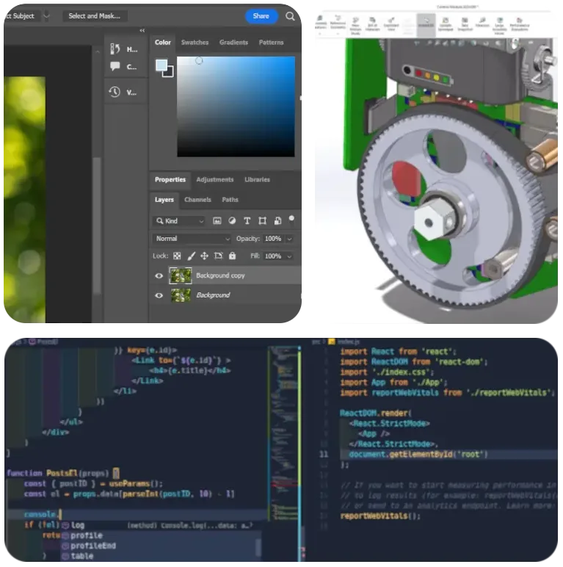
Task: Click Reference Geometry icon in SolidWorks
Action: pos(338,18)
